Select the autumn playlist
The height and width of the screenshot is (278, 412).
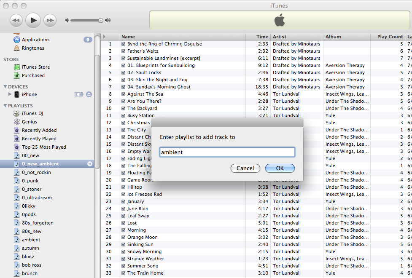click(x=30, y=248)
